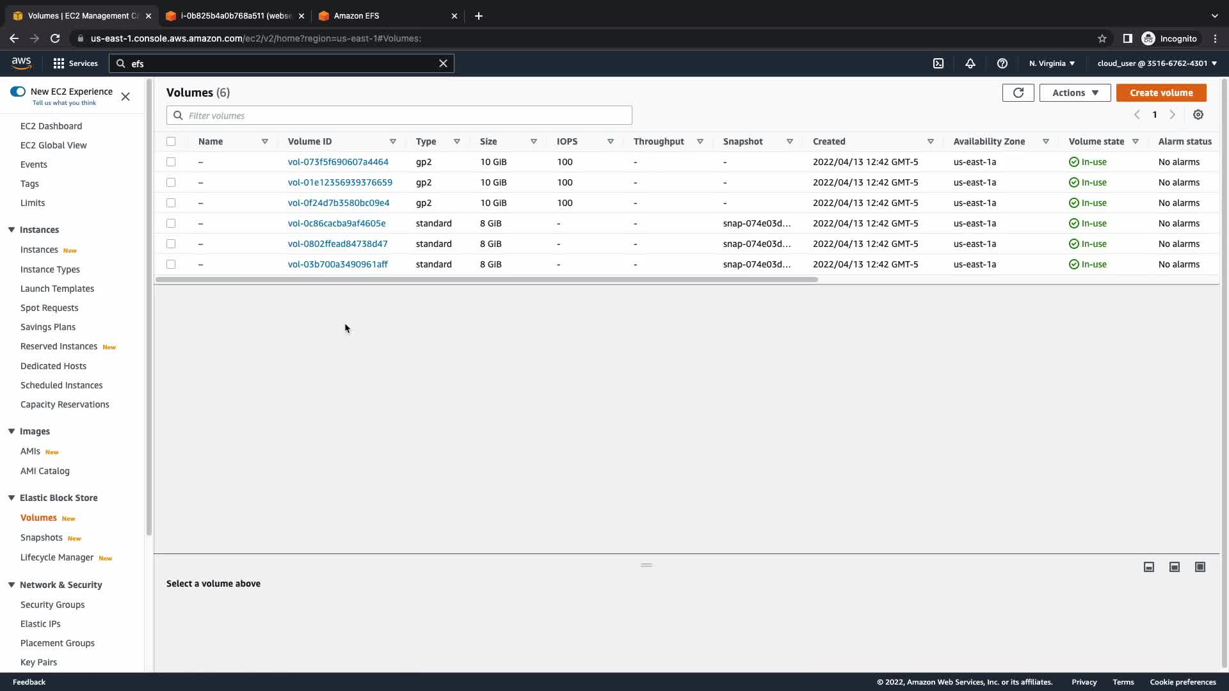Open volume vol-0c86cacba9af4605e link
The height and width of the screenshot is (691, 1229).
(337, 223)
